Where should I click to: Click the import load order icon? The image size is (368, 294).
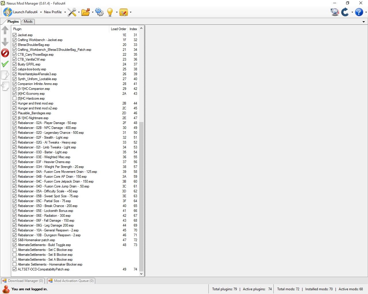5,86
